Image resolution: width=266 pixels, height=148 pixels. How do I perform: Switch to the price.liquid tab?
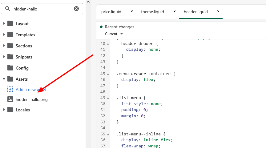(111, 12)
